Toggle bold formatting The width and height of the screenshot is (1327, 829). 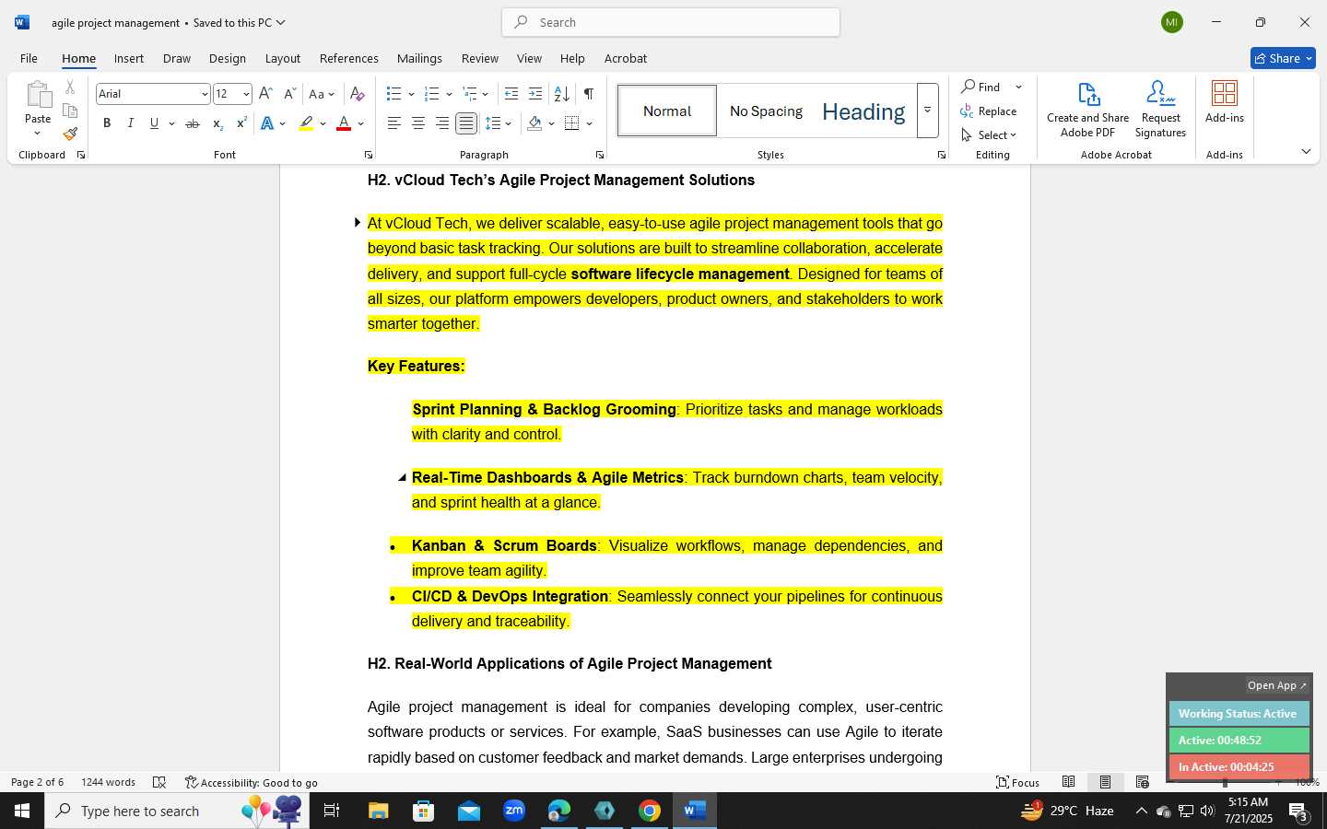coord(107,123)
